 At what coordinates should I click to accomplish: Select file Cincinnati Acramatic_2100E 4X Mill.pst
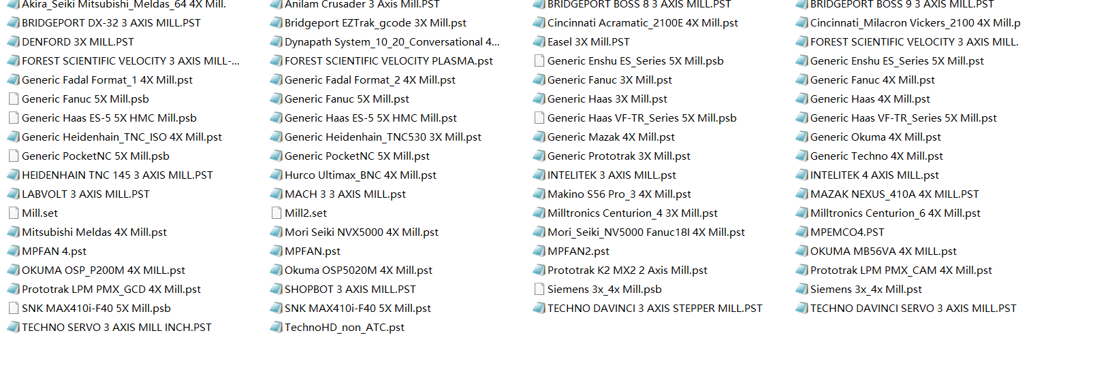tap(643, 22)
